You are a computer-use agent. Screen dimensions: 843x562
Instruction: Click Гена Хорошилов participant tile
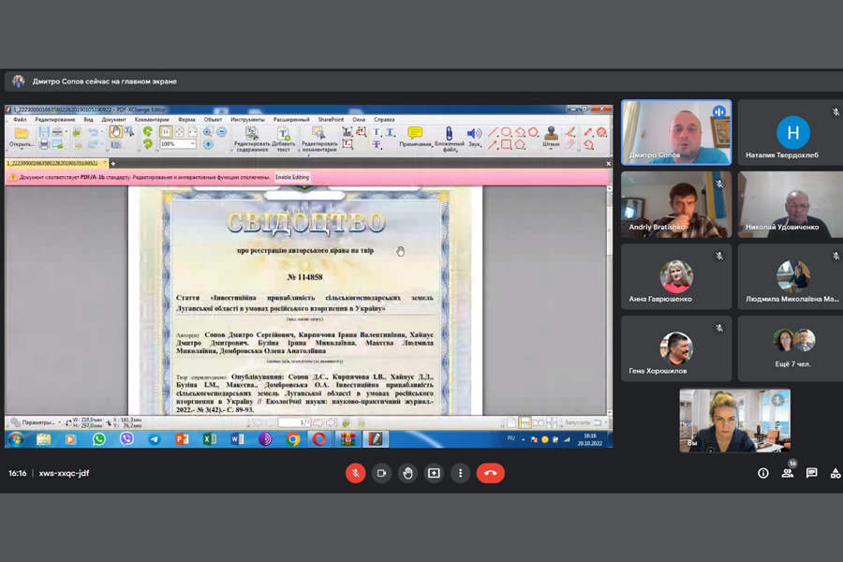676,348
